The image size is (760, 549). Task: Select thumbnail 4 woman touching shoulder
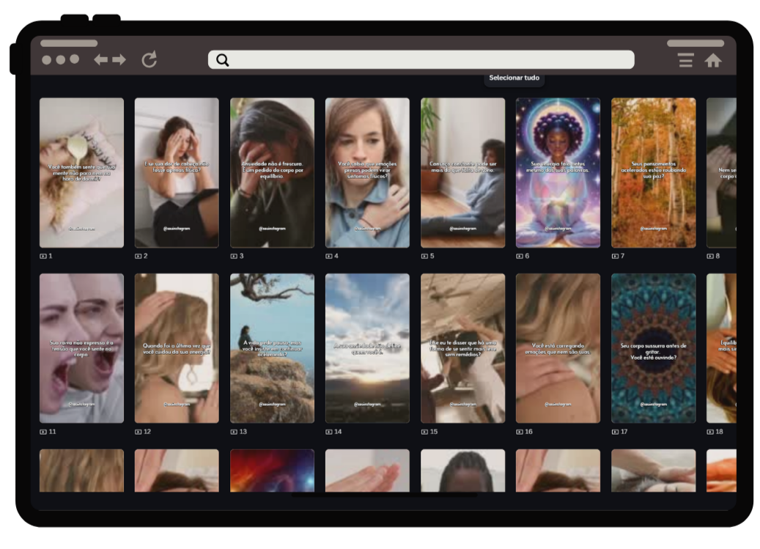click(367, 173)
